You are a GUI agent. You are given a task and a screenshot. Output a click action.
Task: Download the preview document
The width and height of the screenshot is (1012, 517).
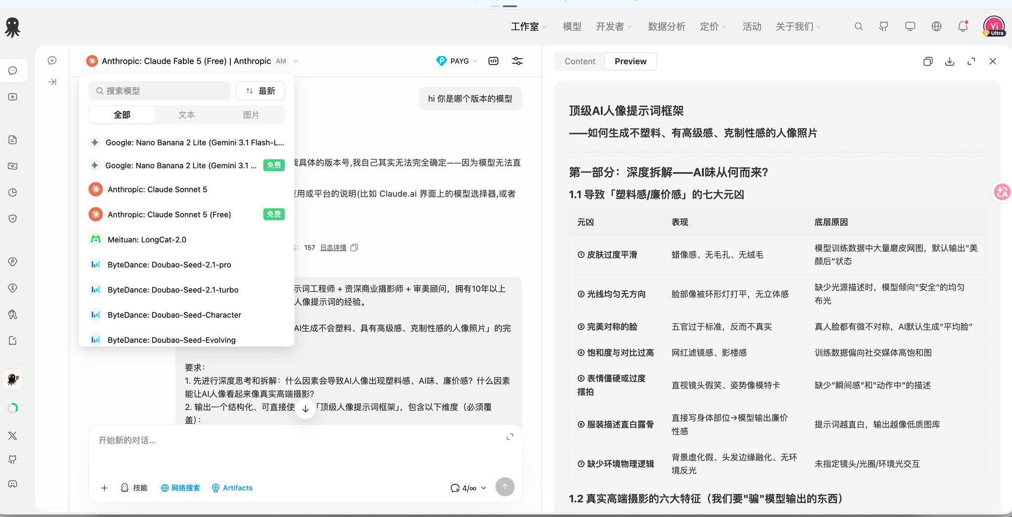pyautogui.click(x=949, y=62)
